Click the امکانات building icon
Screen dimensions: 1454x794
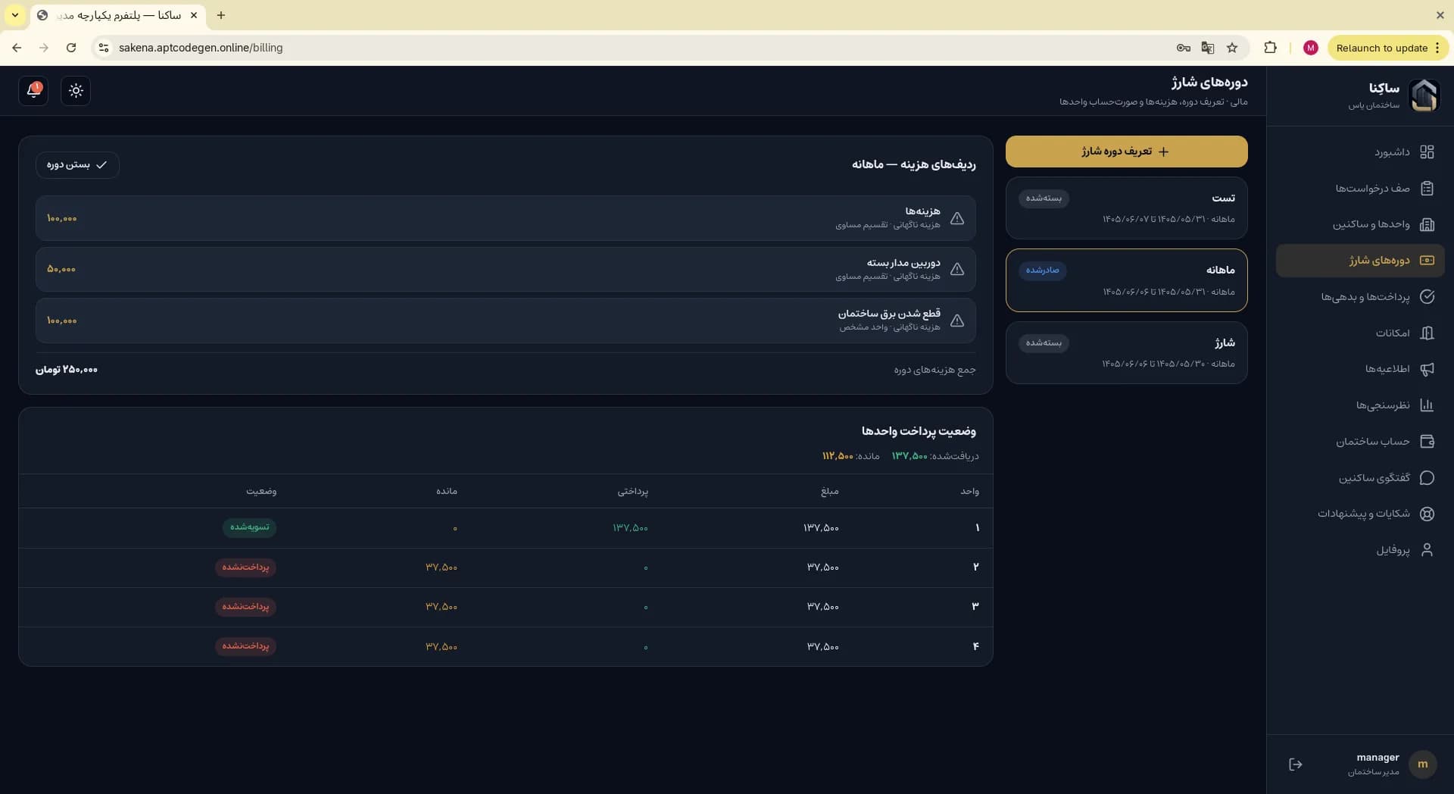[x=1427, y=333]
